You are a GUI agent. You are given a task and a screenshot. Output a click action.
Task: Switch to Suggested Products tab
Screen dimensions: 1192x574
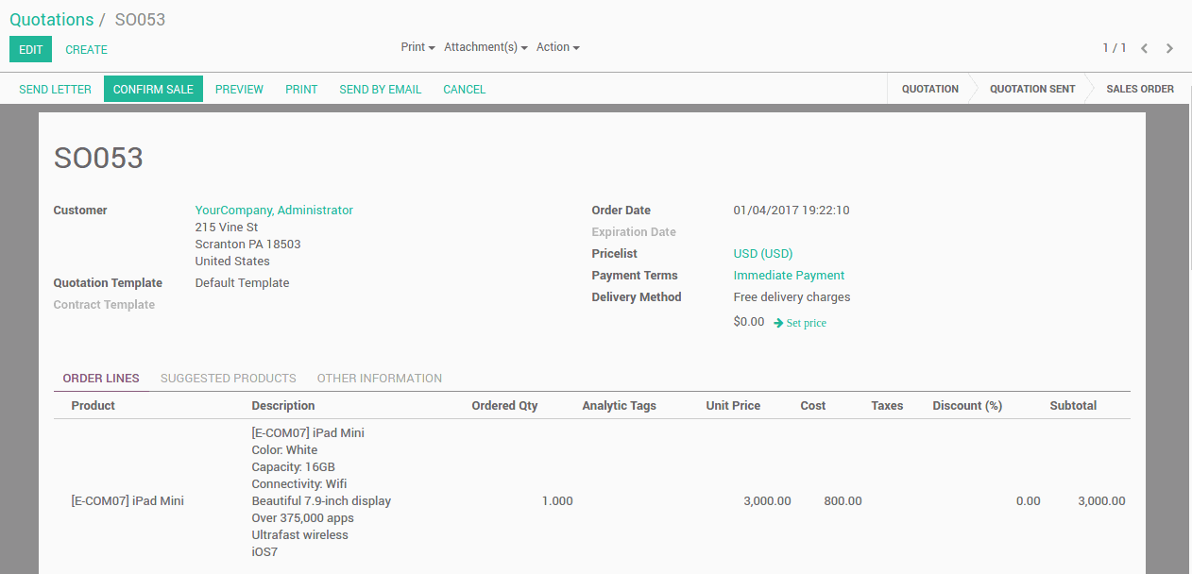click(x=228, y=379)
